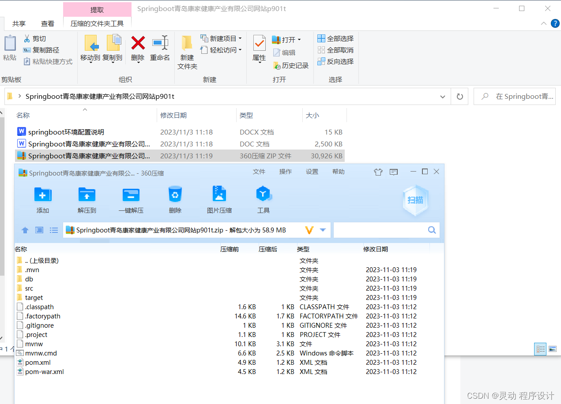This screenshot has width=561, height=404.
Task: Open the 设置 menu in 360压缩
Action: point(312,172)
